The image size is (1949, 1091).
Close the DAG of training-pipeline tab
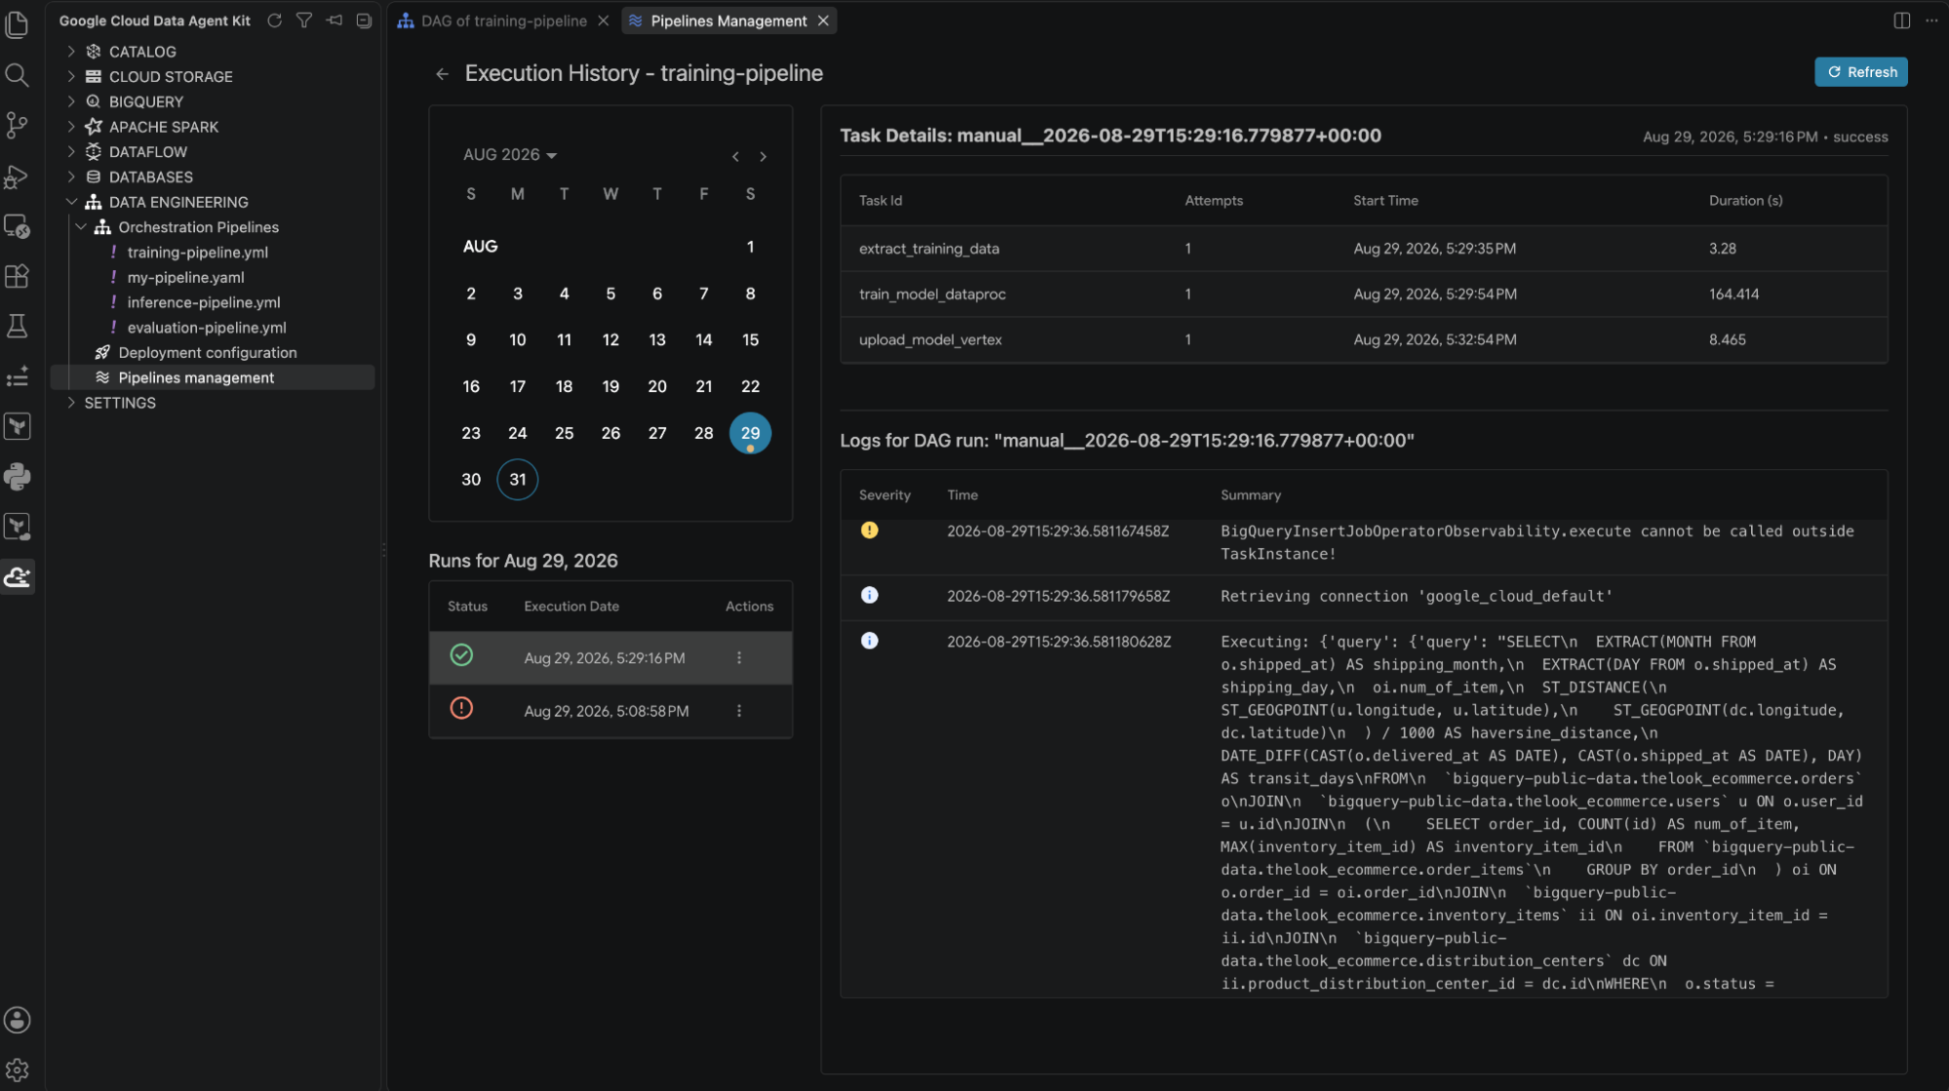click(x=604, y=20)
